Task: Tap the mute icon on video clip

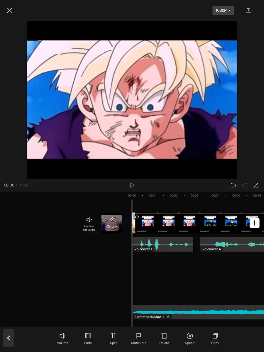Action: tap(137, 217)
